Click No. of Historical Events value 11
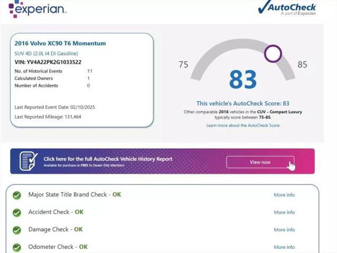 pos(90,71)
